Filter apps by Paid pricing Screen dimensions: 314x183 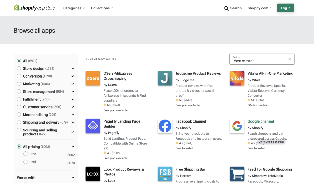(25, 162)
